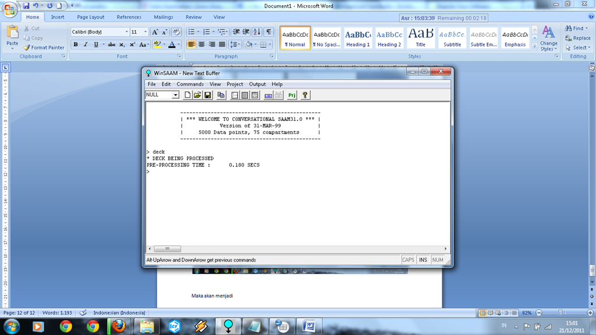
Task: Click the font color A button
Action: click(172, 44)
